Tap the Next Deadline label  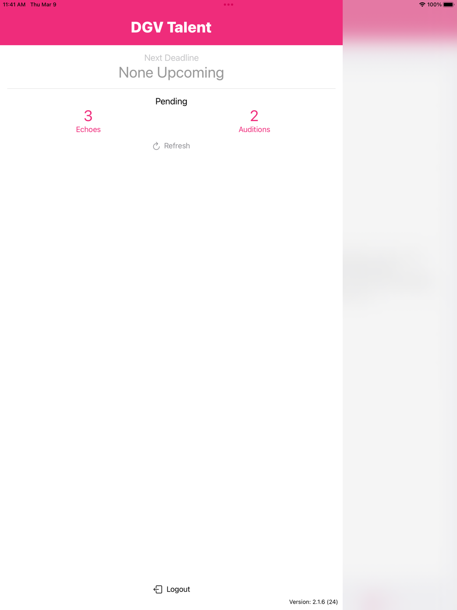[171, 58]
